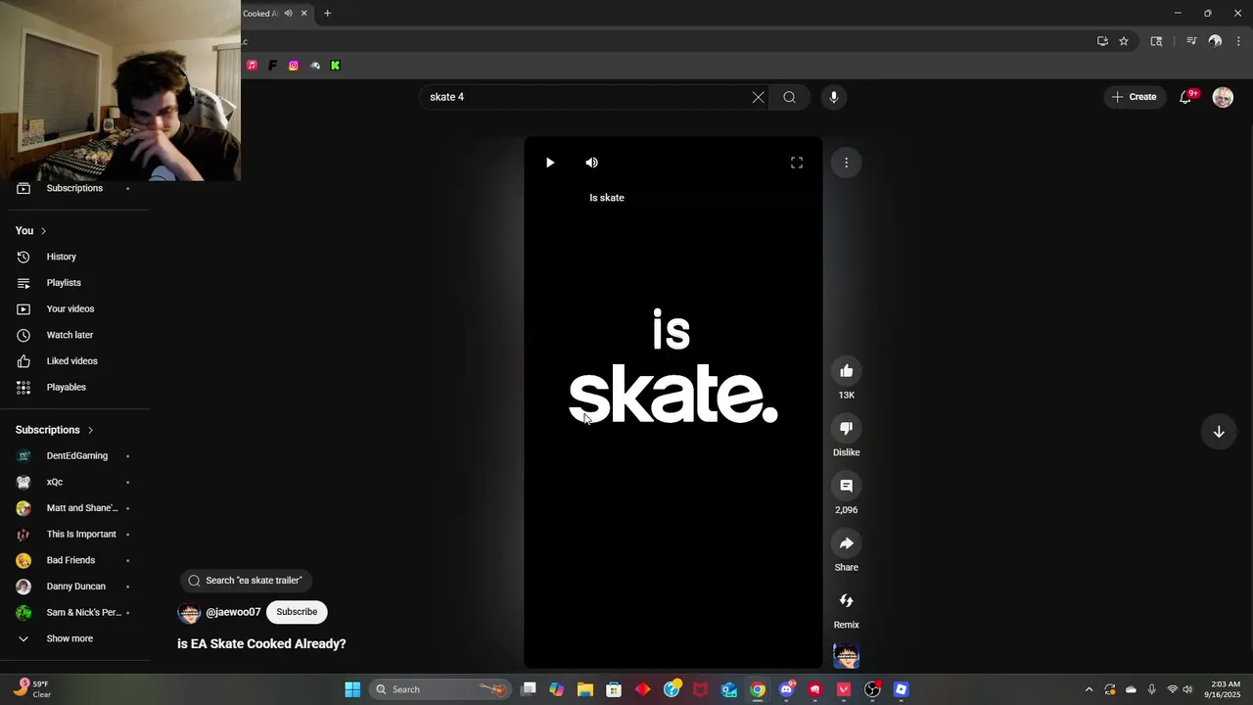Open the Create menu
This screenshot has width=1253, height=705.
coord(1134,97)
